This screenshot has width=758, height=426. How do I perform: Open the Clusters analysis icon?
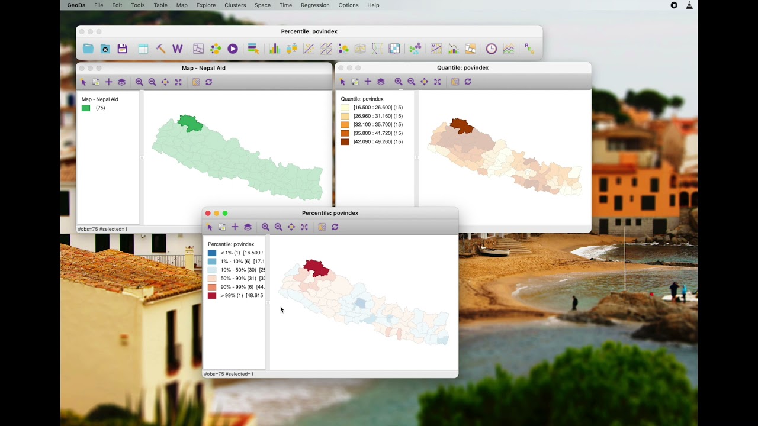pyautogui.click(x=415, y=49)
